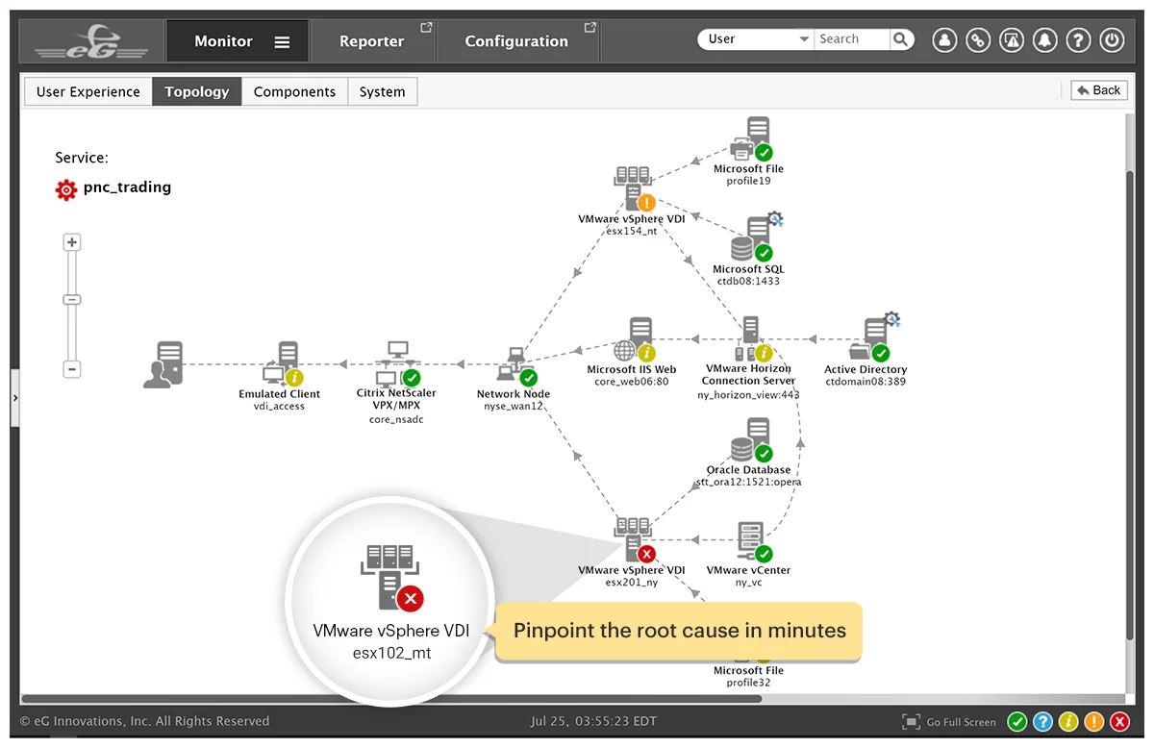Zoom in with the plus button
This screenshot has width=1154, height=748.
[x=71, y=242]
